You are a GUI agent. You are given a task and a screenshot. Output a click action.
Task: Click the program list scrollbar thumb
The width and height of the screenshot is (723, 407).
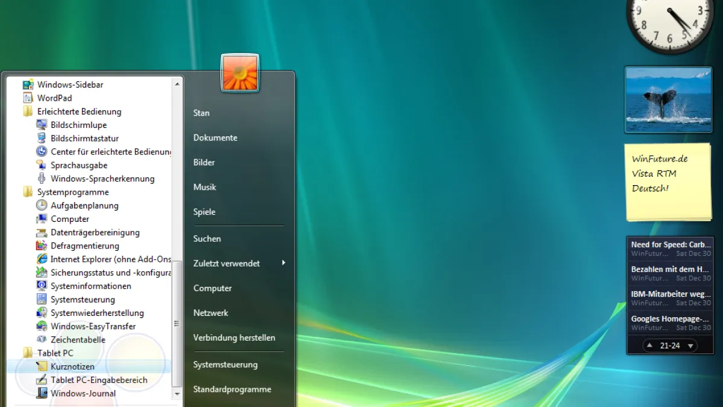(177, 323)
